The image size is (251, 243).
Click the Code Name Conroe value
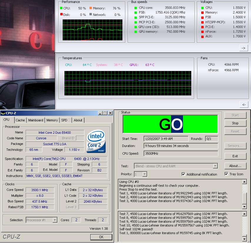[41, 138]
